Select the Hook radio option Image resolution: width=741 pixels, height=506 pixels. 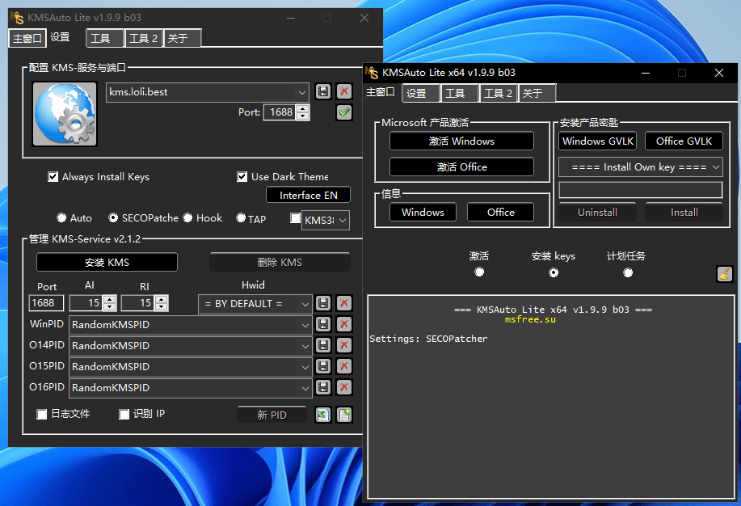tap(187, 217)
